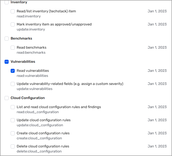The height and width of the screenshot is (156, 172).
Task: Select the Cloud Configuration group checkbox
Action: coord(7,98)
